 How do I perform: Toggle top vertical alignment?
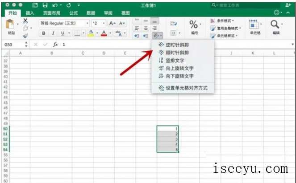click(x=137, y=20)
